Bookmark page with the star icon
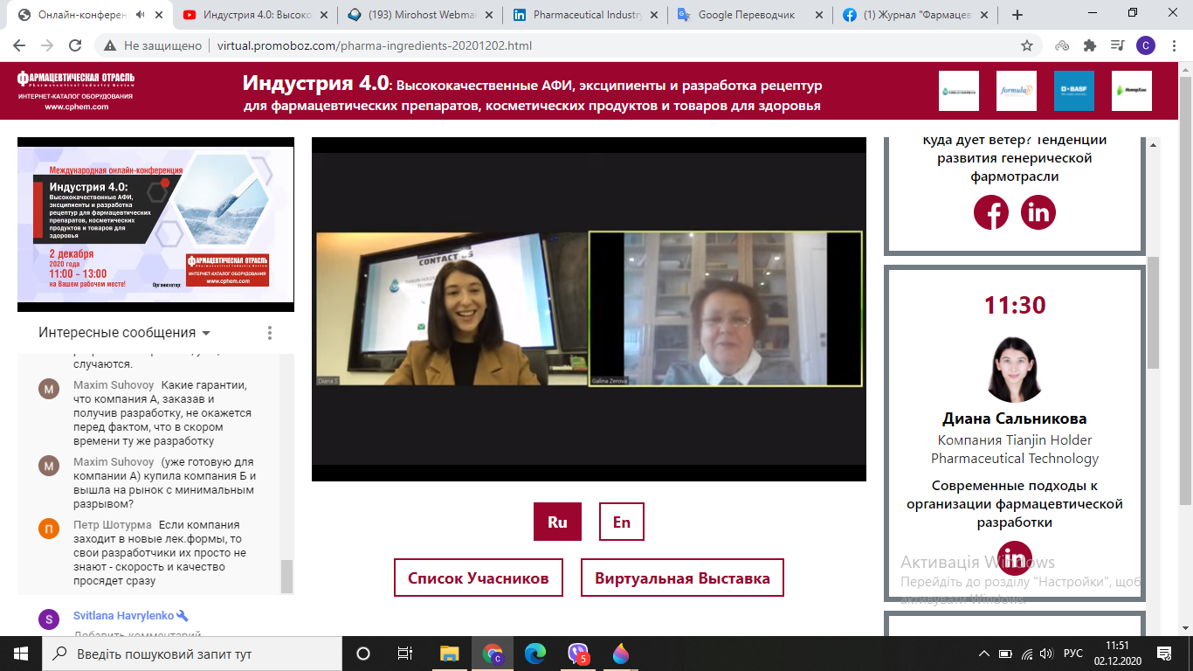This screenshot has height=671, width=1193. 1027,46
